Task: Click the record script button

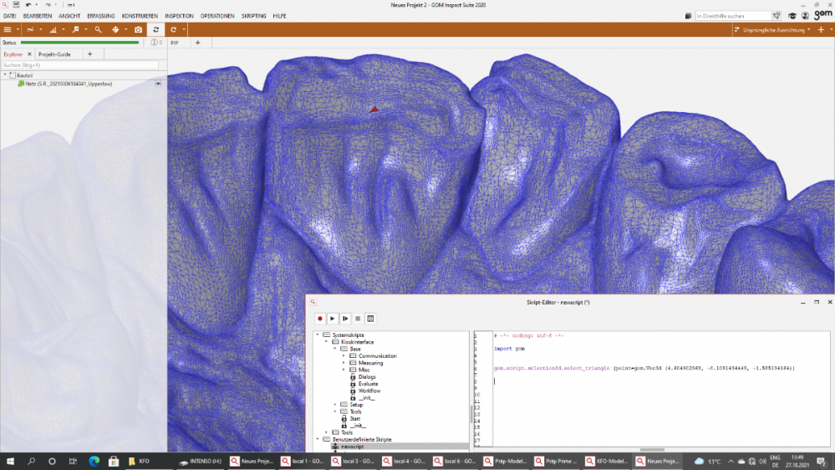Action: click(x=319, y=319)
